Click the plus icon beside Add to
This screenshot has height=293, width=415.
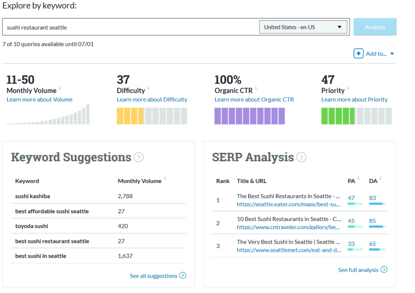pos(358,54)
